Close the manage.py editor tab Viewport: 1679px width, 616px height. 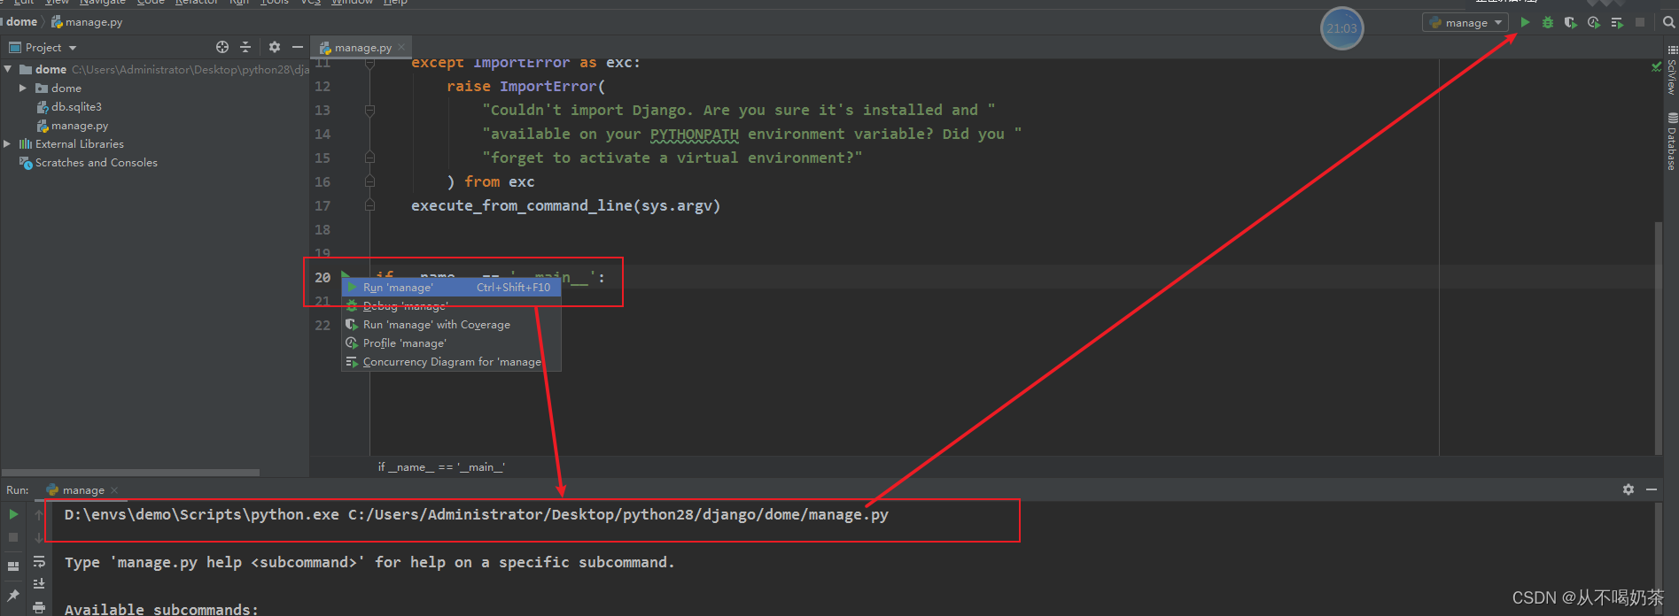point(401,47)
